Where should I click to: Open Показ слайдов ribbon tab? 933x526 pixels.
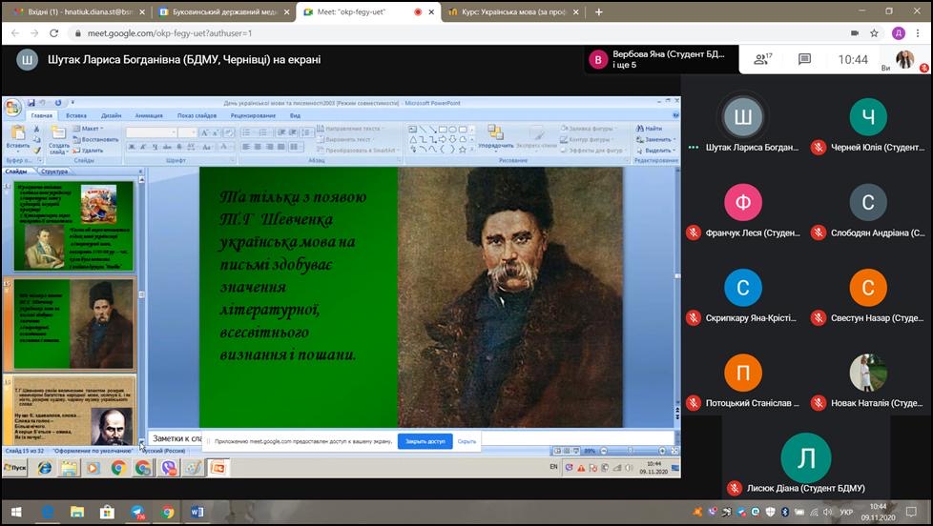point(197,115)
